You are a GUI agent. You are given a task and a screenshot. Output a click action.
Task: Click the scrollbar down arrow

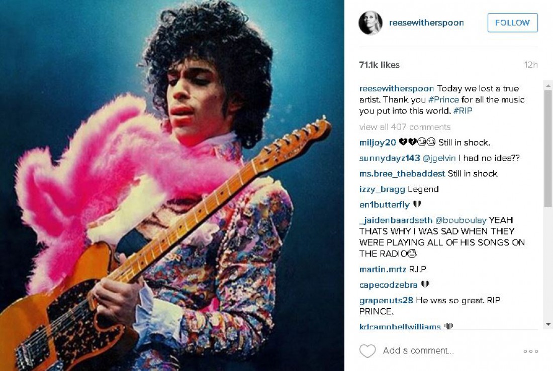click(x=547, y=324)
